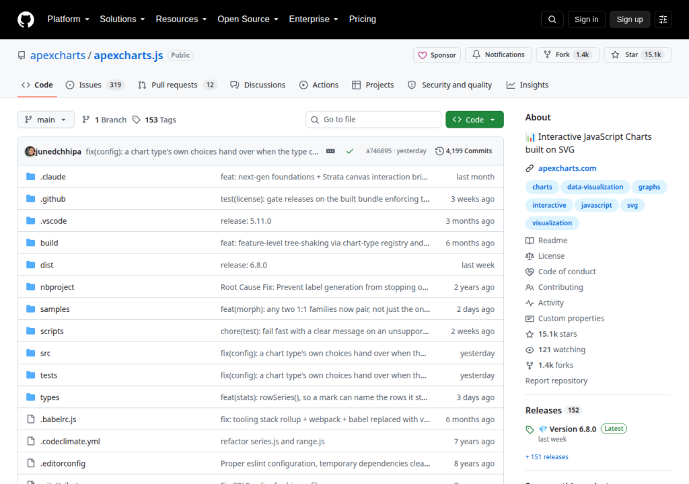Viewport: 689px width, 484px height.
Task: Fork the repository with Fork button
Action: click(568, 55)
